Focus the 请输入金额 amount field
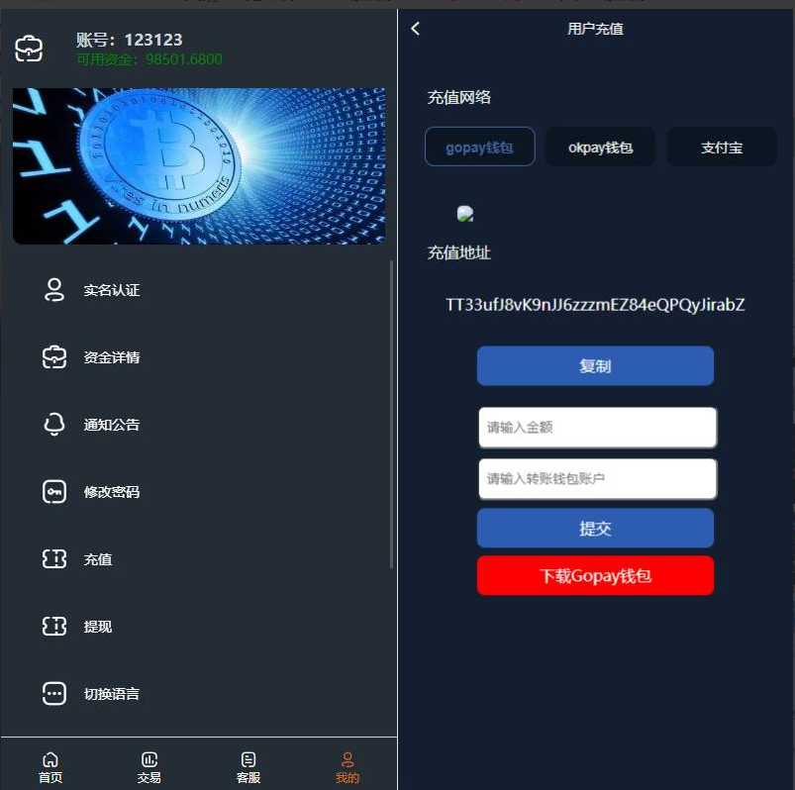 (x=598, y=428)
